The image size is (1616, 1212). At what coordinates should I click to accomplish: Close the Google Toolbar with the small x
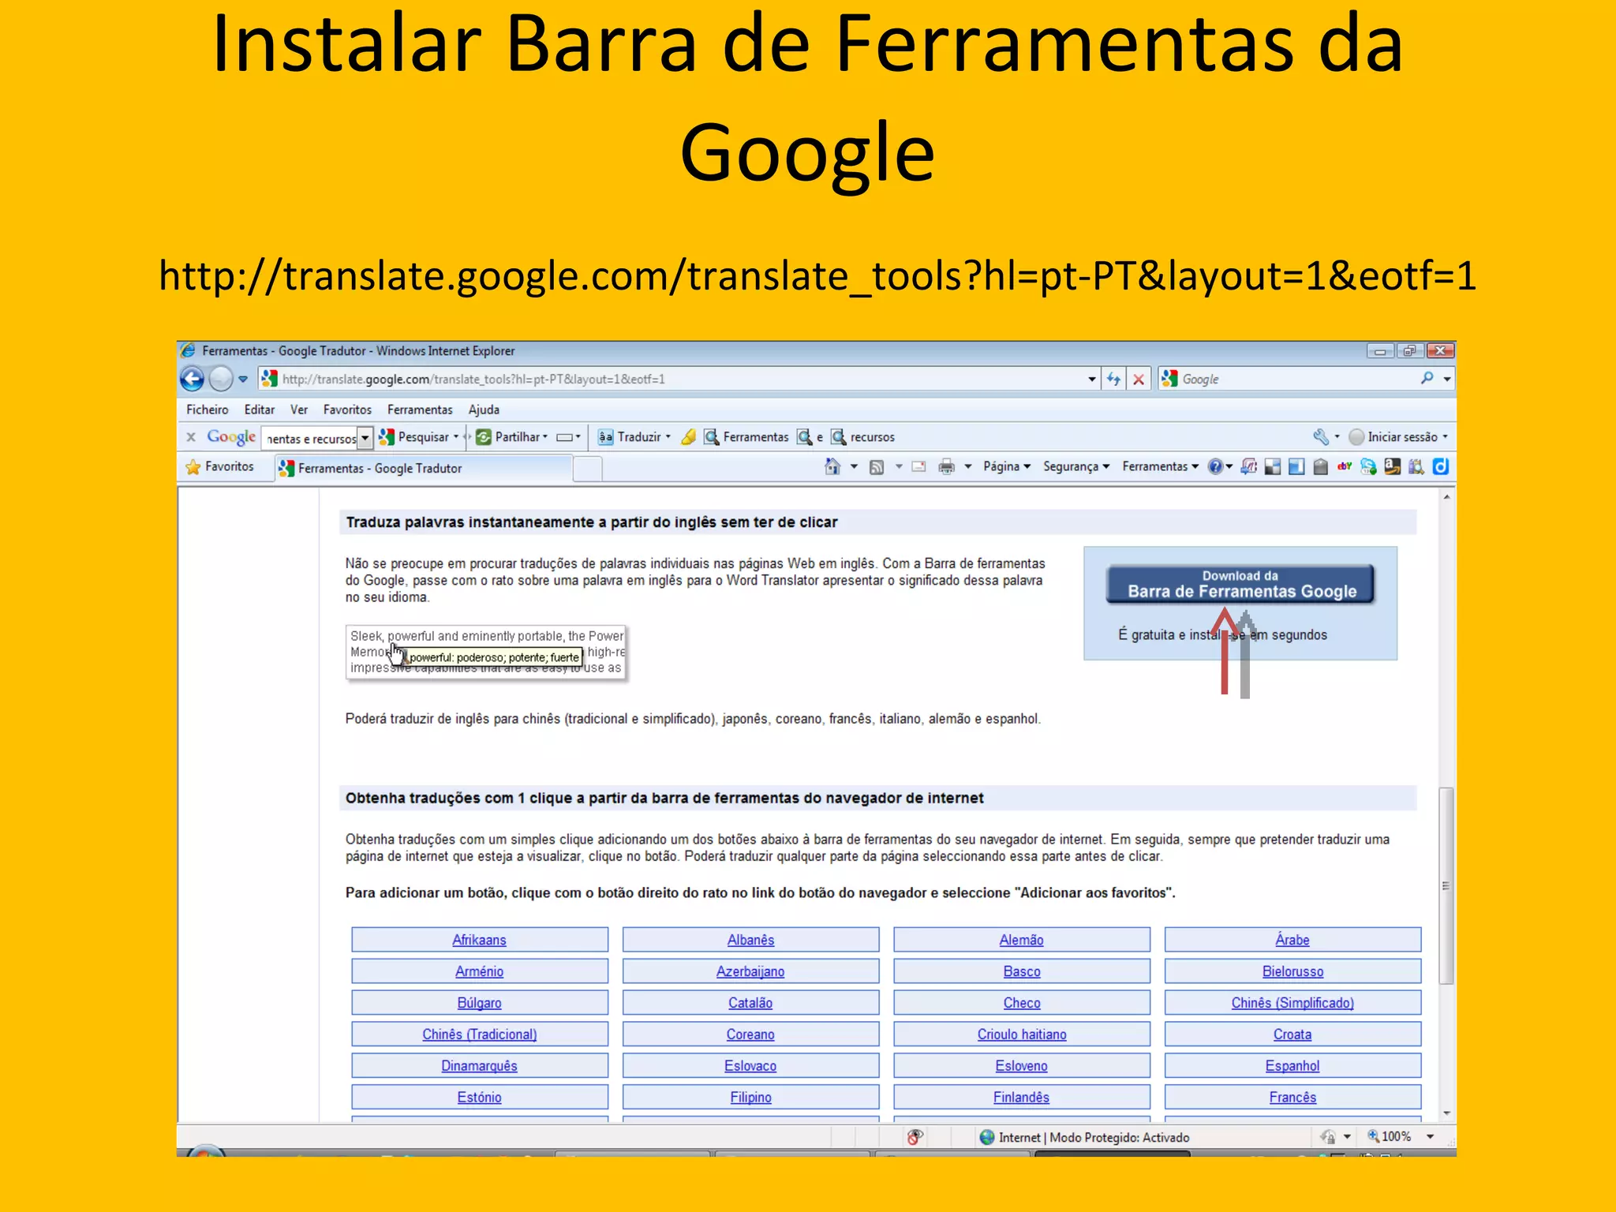(x=190, y=436)
